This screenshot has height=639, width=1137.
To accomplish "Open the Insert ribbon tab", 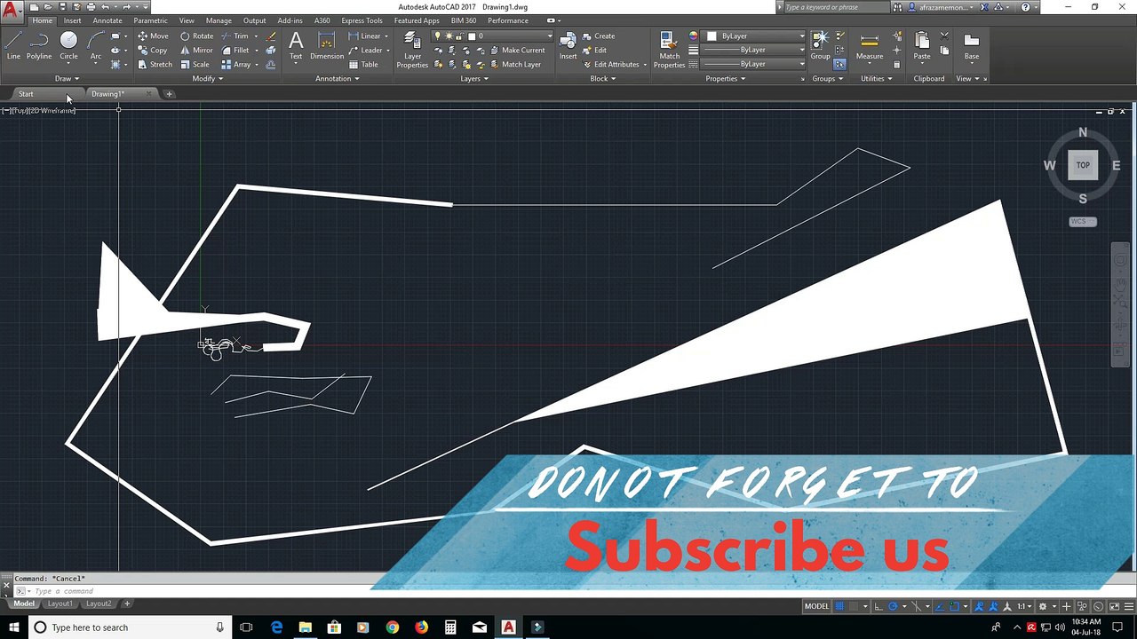I will pyautogui.click(x=72, y=20).
